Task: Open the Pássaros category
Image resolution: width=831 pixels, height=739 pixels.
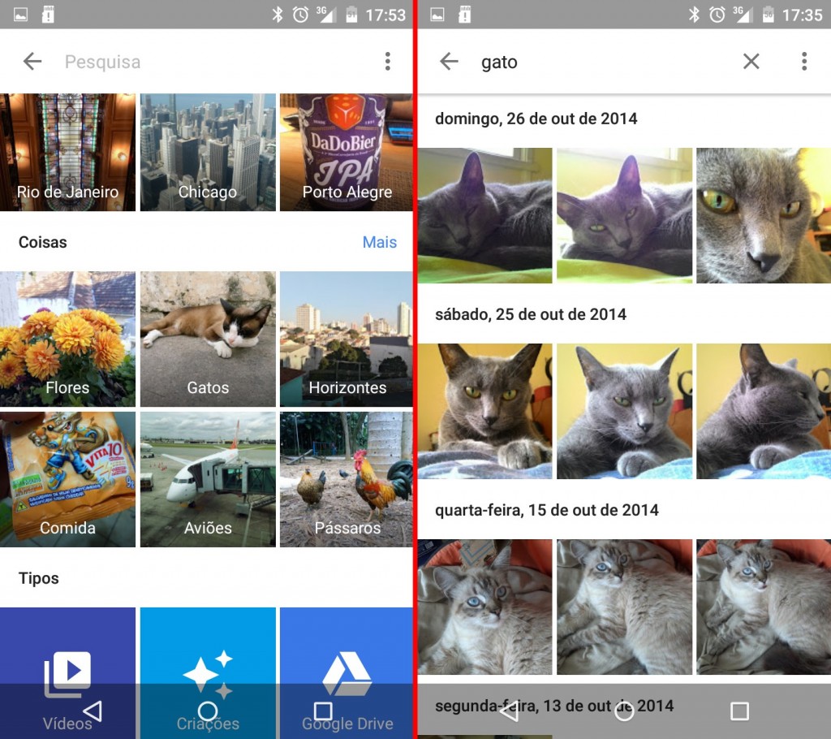Action: [x=346, y=480]
